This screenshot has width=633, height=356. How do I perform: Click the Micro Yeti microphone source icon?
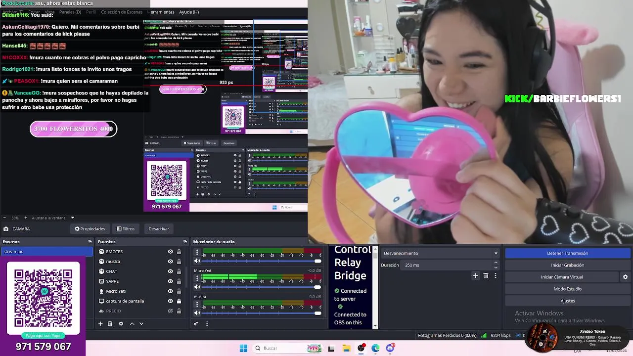(x=101, y=291)
